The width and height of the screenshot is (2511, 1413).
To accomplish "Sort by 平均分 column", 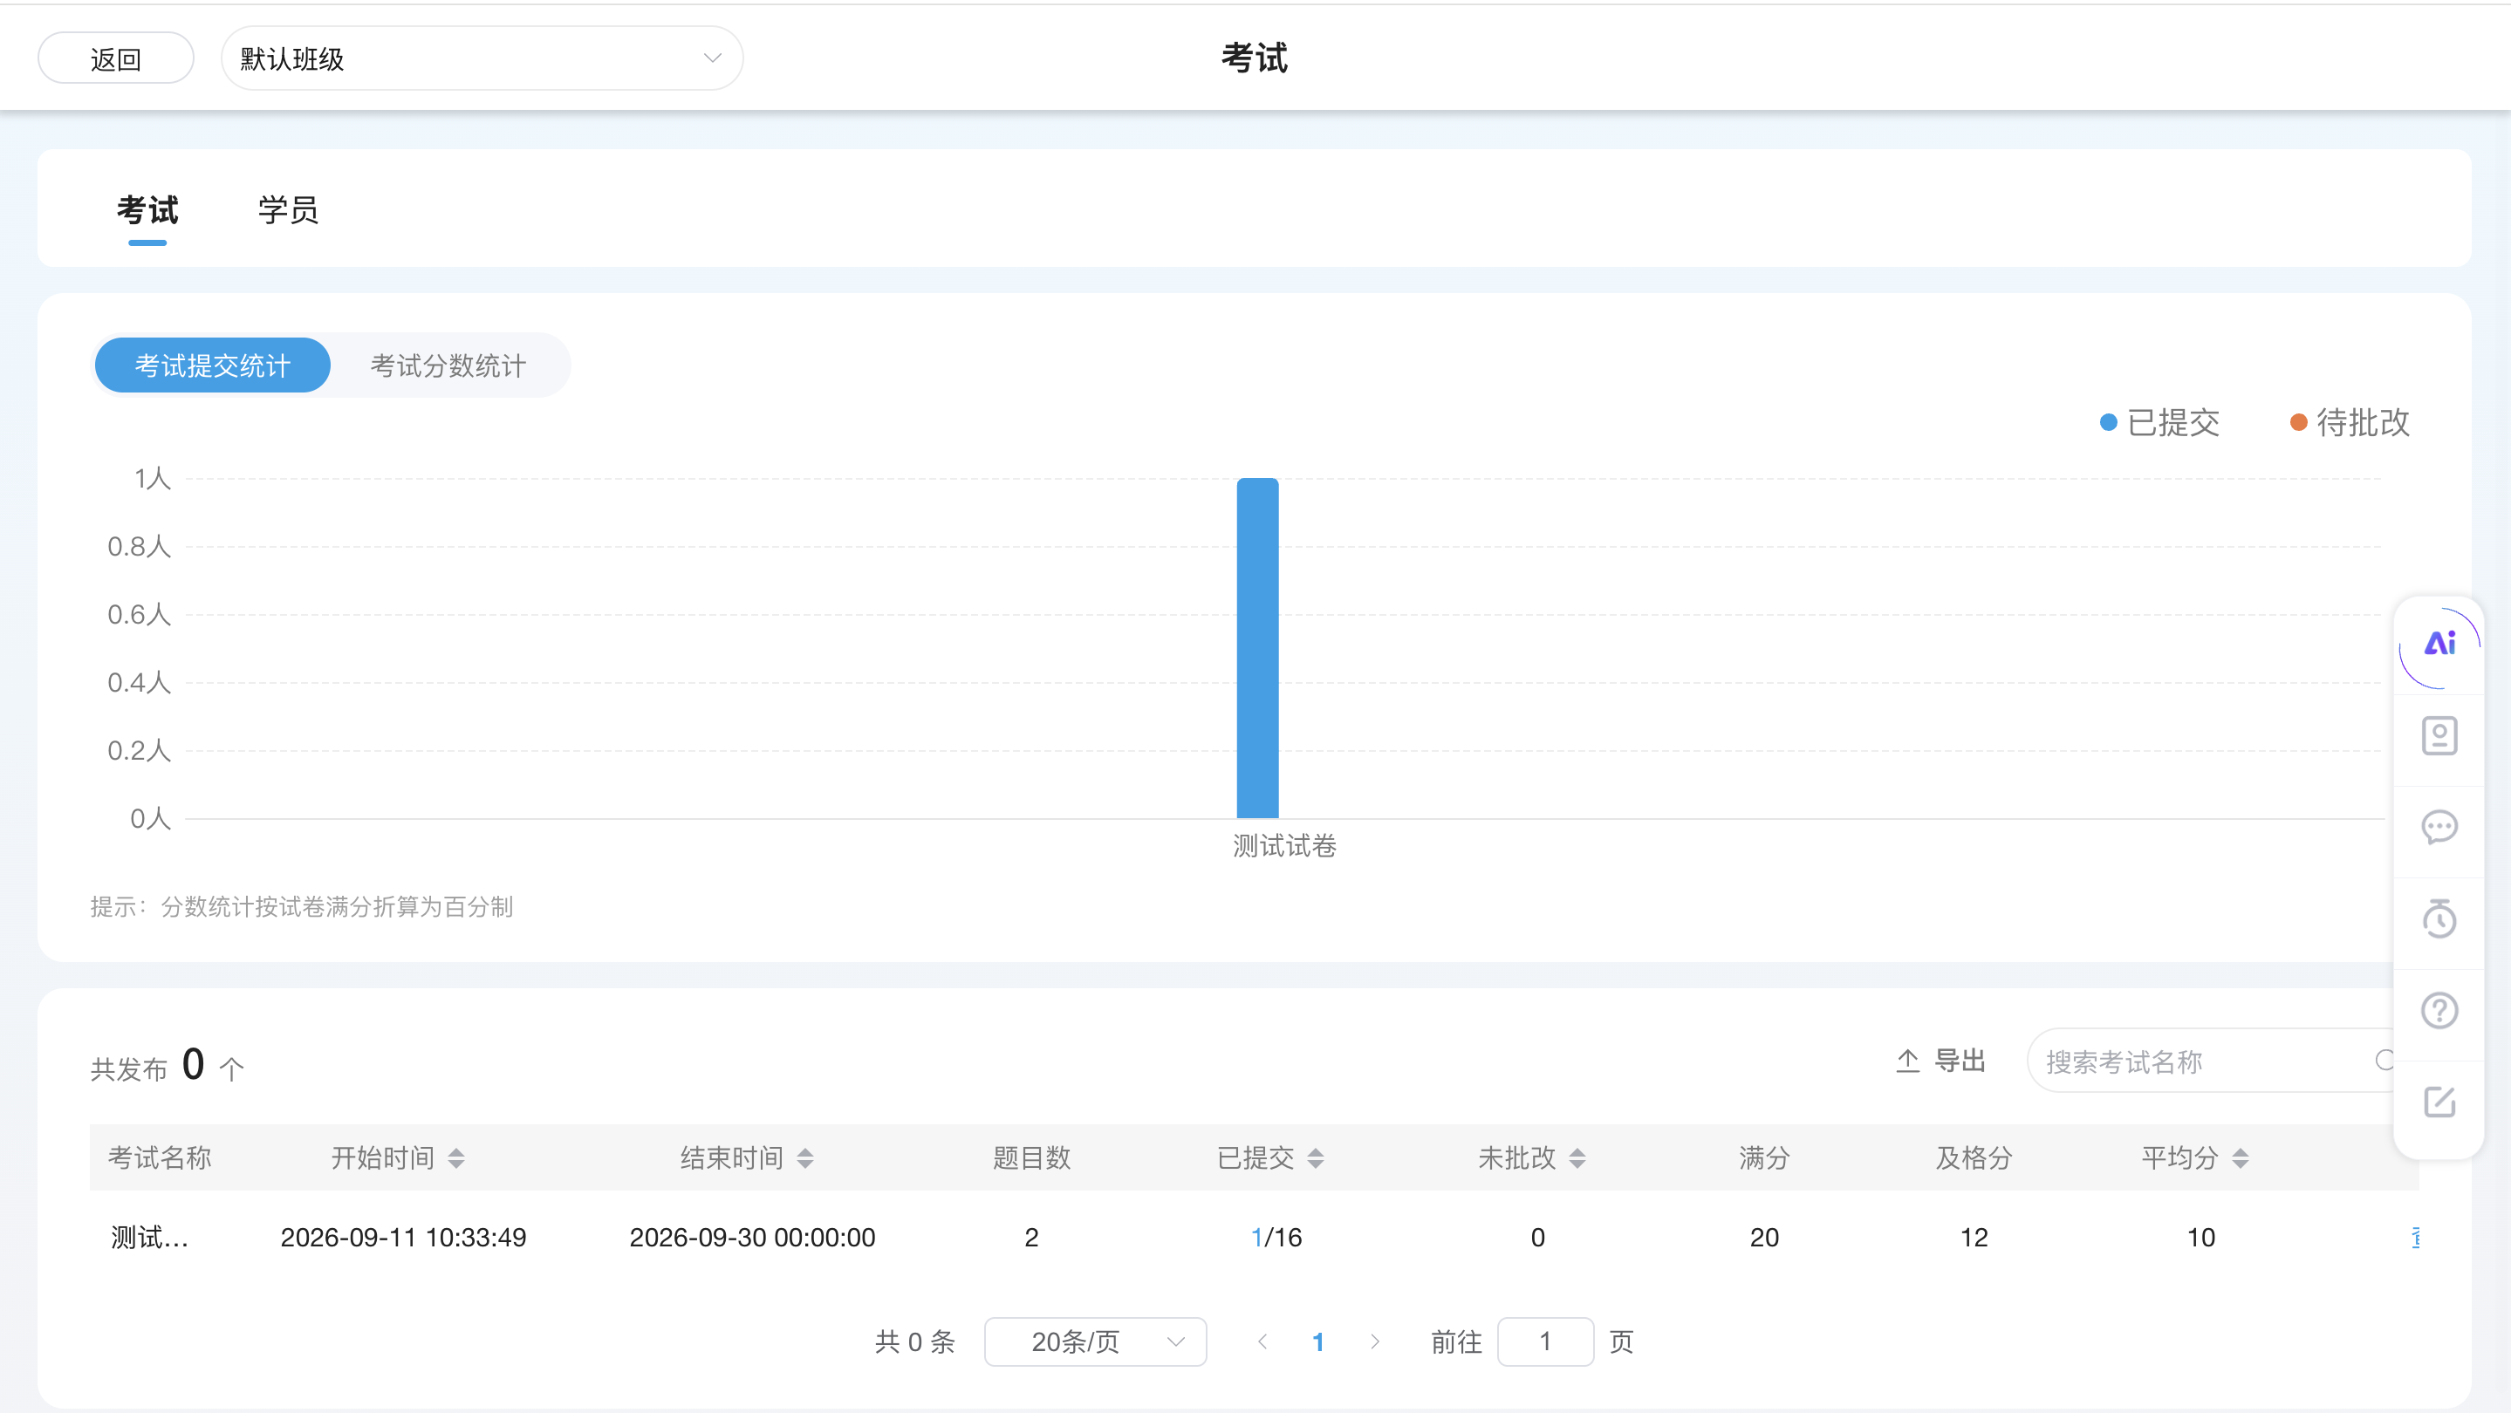I will [2240, 1158].
